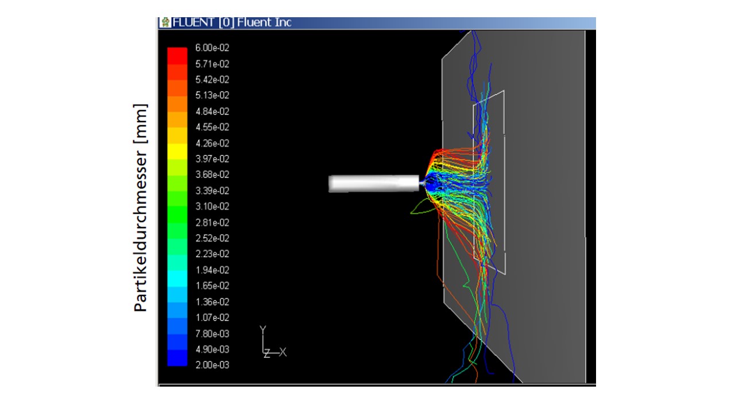Click the dark blue bottom band of color scale

click(x=177, y=358)
